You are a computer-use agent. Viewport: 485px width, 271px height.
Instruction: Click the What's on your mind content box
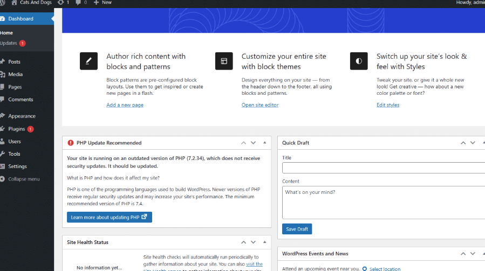point(384,203)
